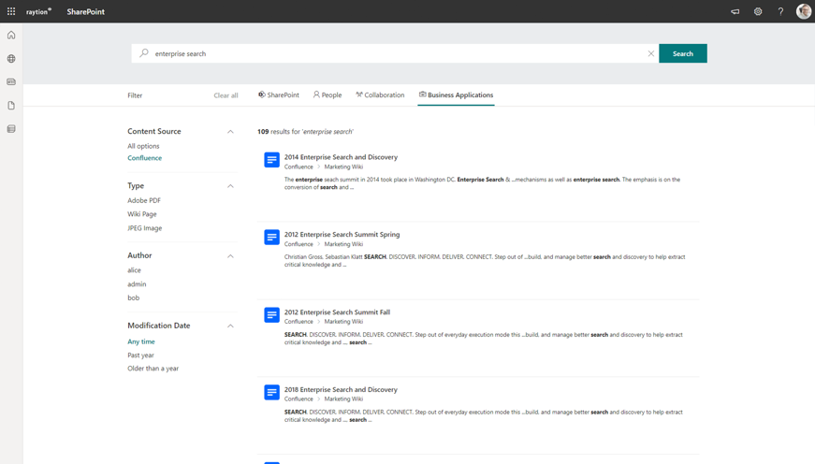
Task: Open the user profile avatar
Action: 804,11
